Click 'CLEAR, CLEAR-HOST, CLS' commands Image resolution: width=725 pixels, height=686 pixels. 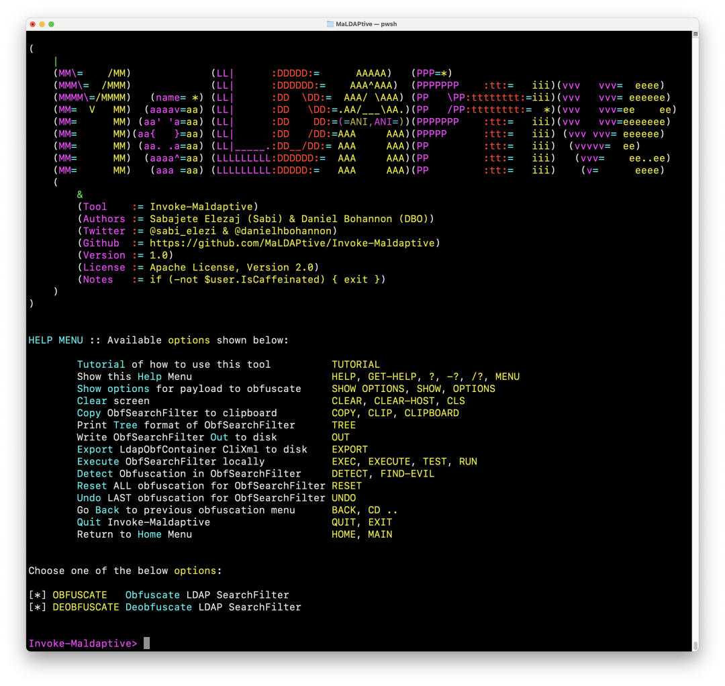coord(398,401)
